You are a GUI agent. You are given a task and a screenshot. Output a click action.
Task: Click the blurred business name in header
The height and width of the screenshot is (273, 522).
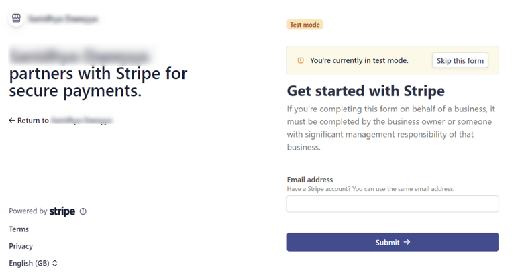[x=63, y=19]
